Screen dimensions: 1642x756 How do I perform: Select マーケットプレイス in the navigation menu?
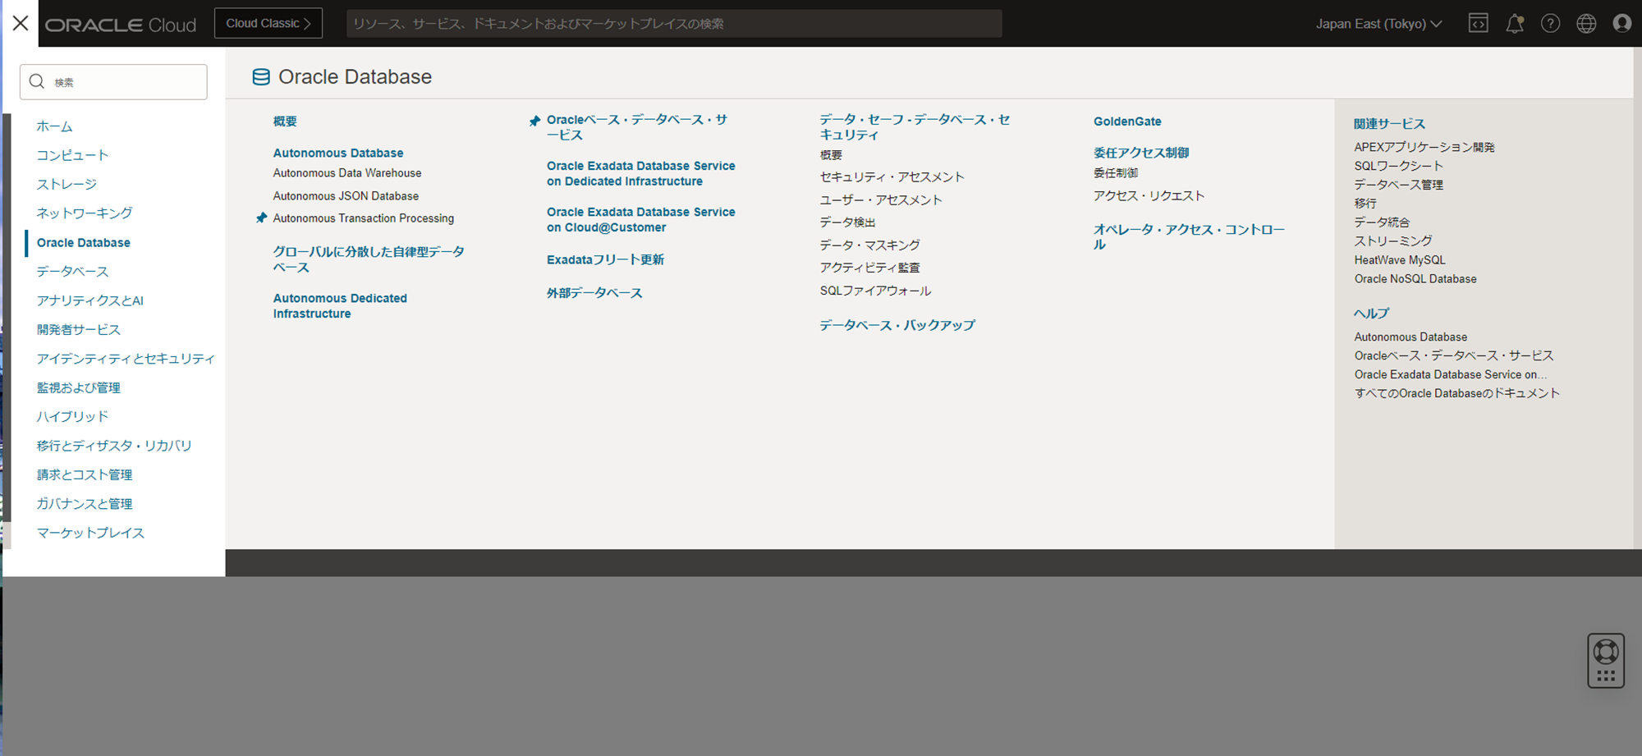tap(90, 533)
